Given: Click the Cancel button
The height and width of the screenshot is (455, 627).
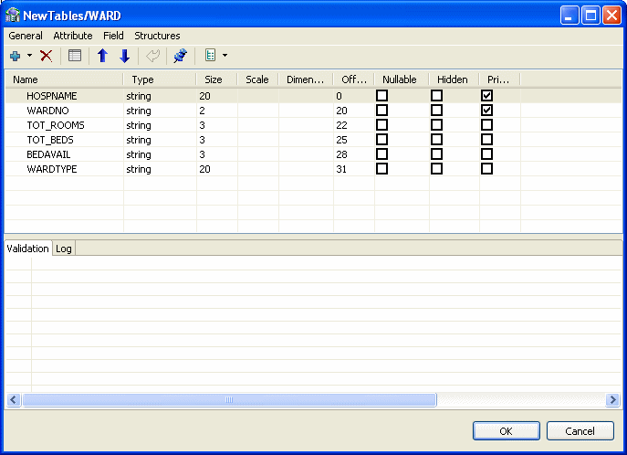Looking at the screenshot, I should click(580, 431).
